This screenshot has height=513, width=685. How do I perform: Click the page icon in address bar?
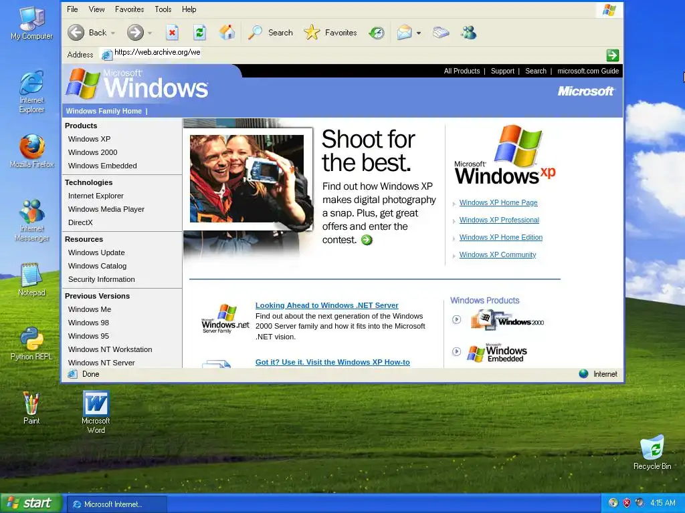pos(106,55)
